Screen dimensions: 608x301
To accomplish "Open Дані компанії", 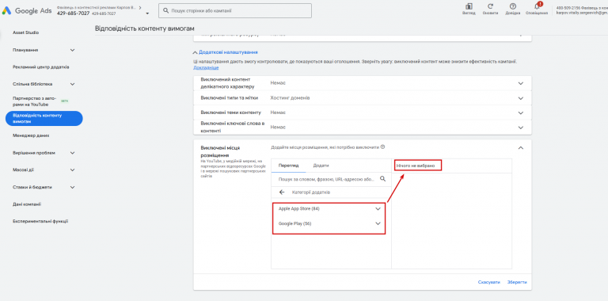I will [x=27, y=204].
